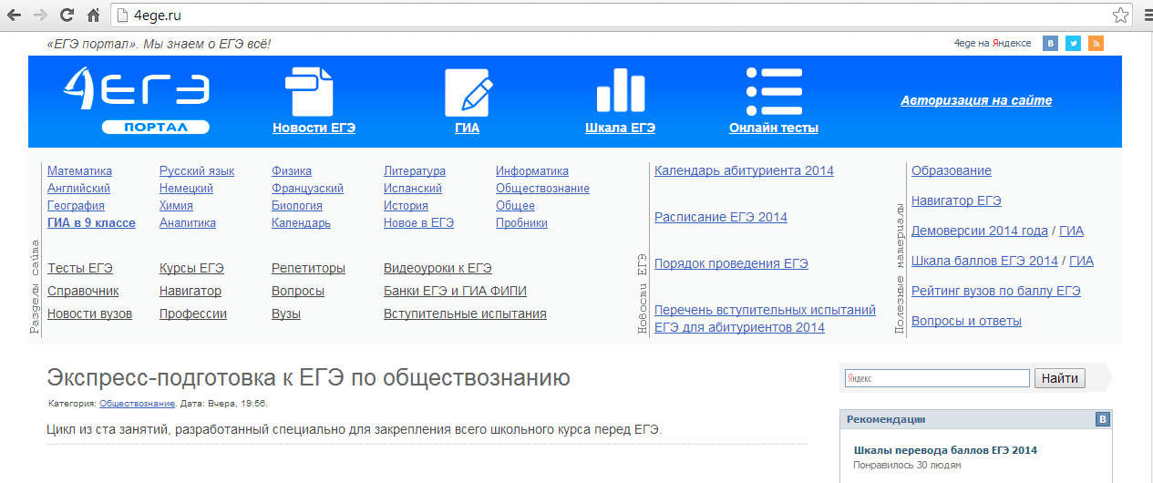Open the Биология section
The width and height of the screenshot is (1153, 483).
297,205
